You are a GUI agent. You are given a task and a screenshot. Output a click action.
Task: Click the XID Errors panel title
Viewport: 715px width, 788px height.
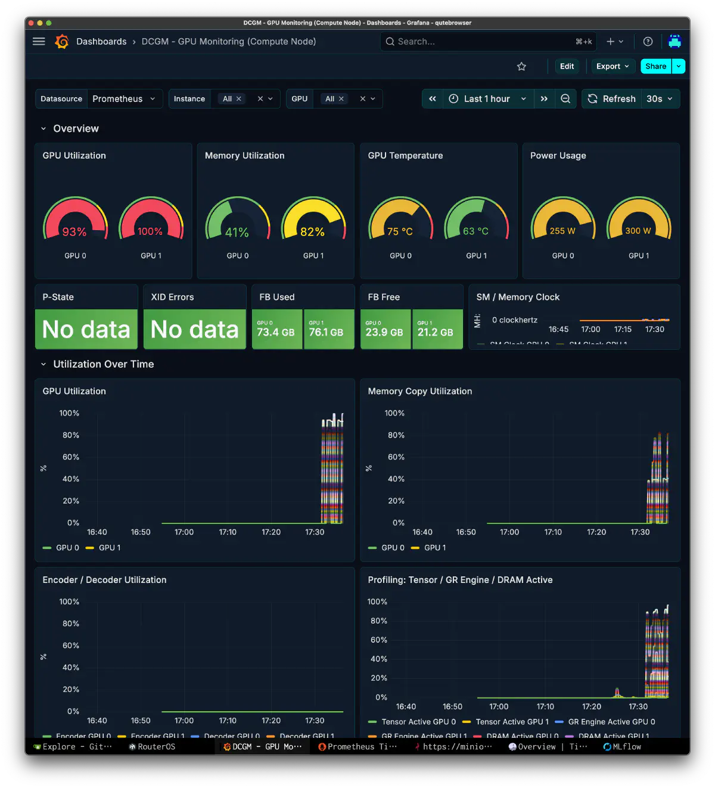172,297
